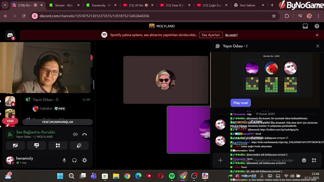Image resolution: width=324 pixels, height=182 pixels.
Task: Click YENİ OKUNMAMIŞLAR unread pill
Action: pyautogui.click(x=57, y=122)
